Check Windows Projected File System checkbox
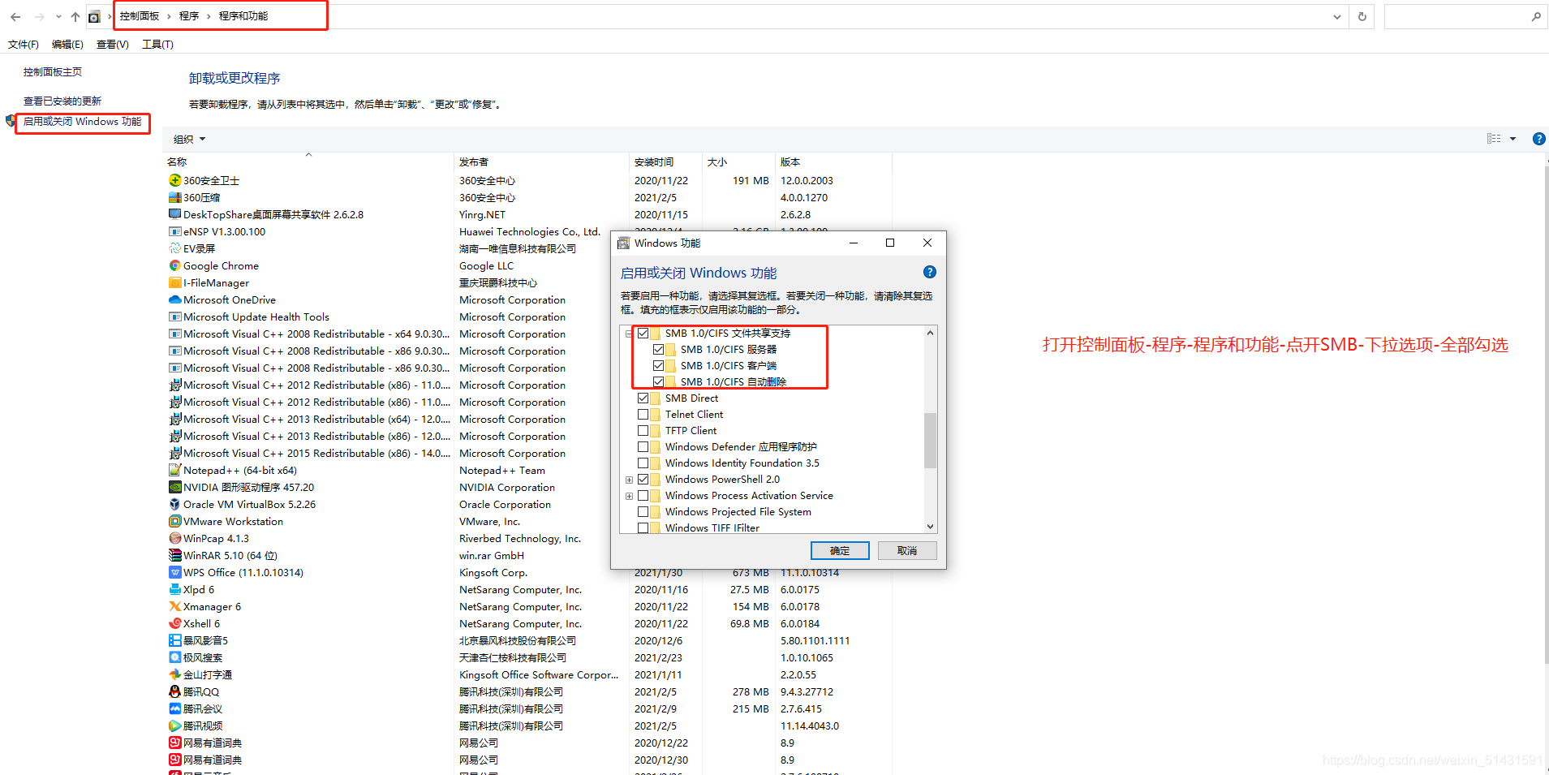This screenshot has width=1549, height=775. 643,511
